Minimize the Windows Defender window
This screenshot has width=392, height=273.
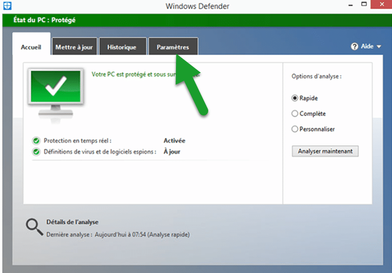point(350,5)
